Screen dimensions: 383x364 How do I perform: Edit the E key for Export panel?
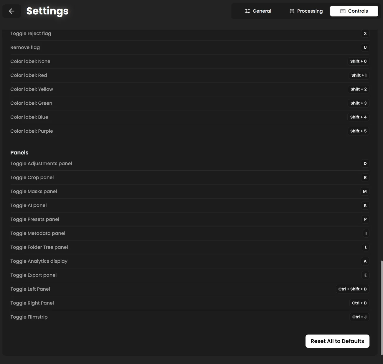(x=365, y=275)
